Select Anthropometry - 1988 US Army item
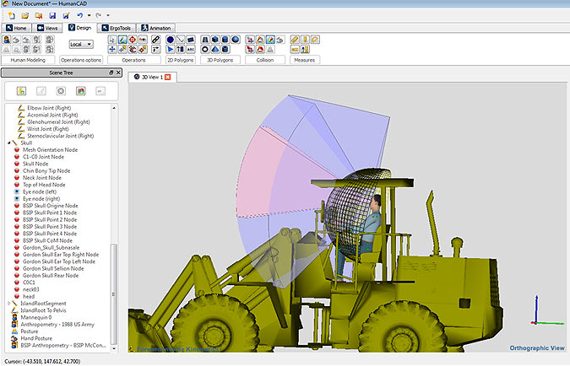This screenshot has width=570, height=366. pyautogui.click(x=56, y=325)
